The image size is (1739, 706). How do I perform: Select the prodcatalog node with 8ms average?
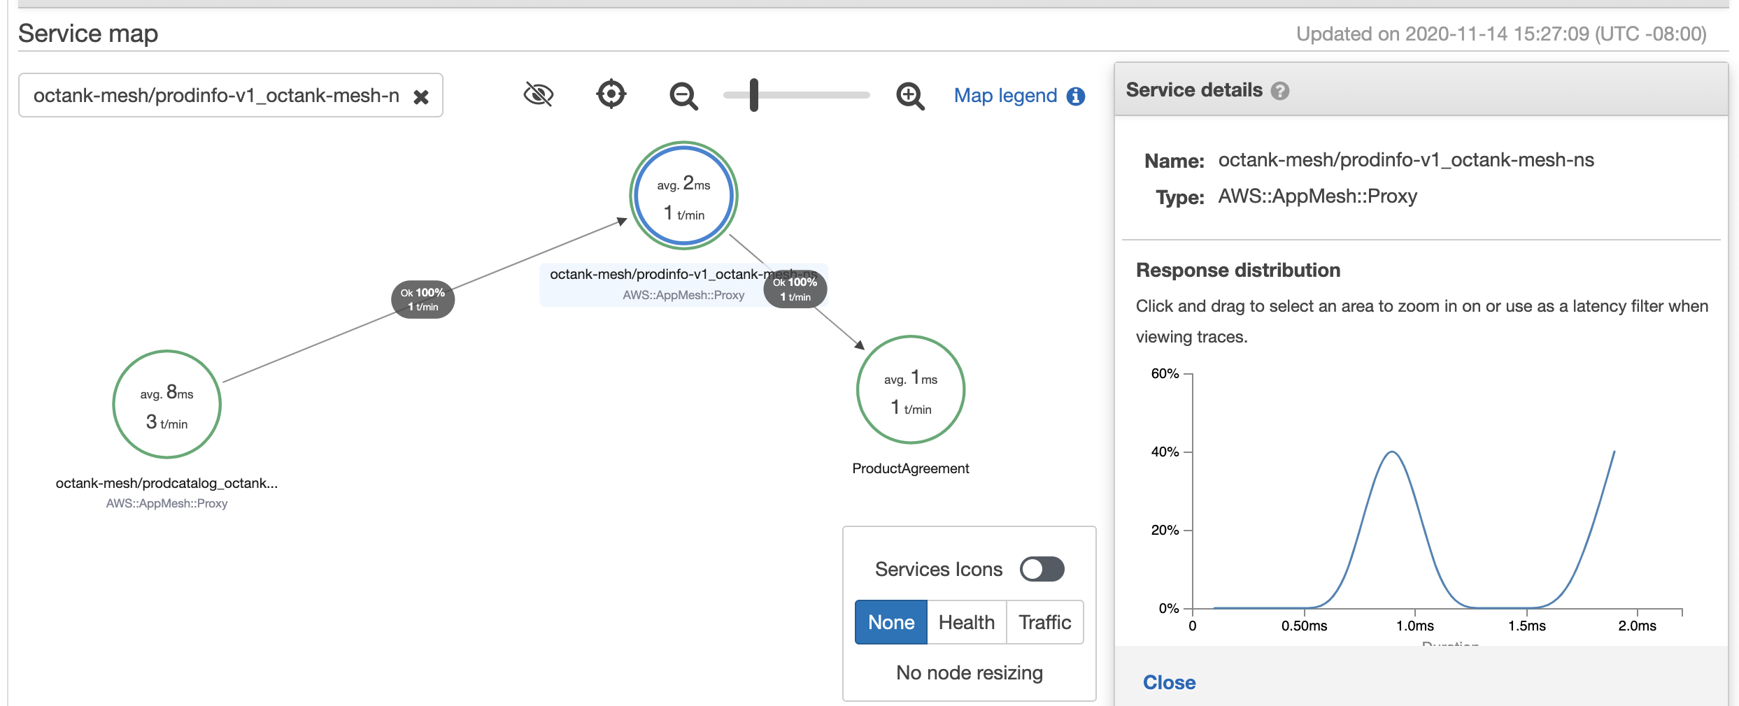(x=167, y=404)
